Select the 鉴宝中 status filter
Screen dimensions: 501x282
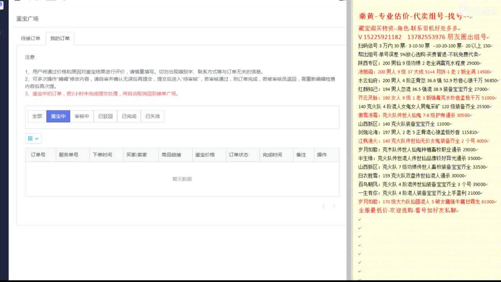(58, 116)
